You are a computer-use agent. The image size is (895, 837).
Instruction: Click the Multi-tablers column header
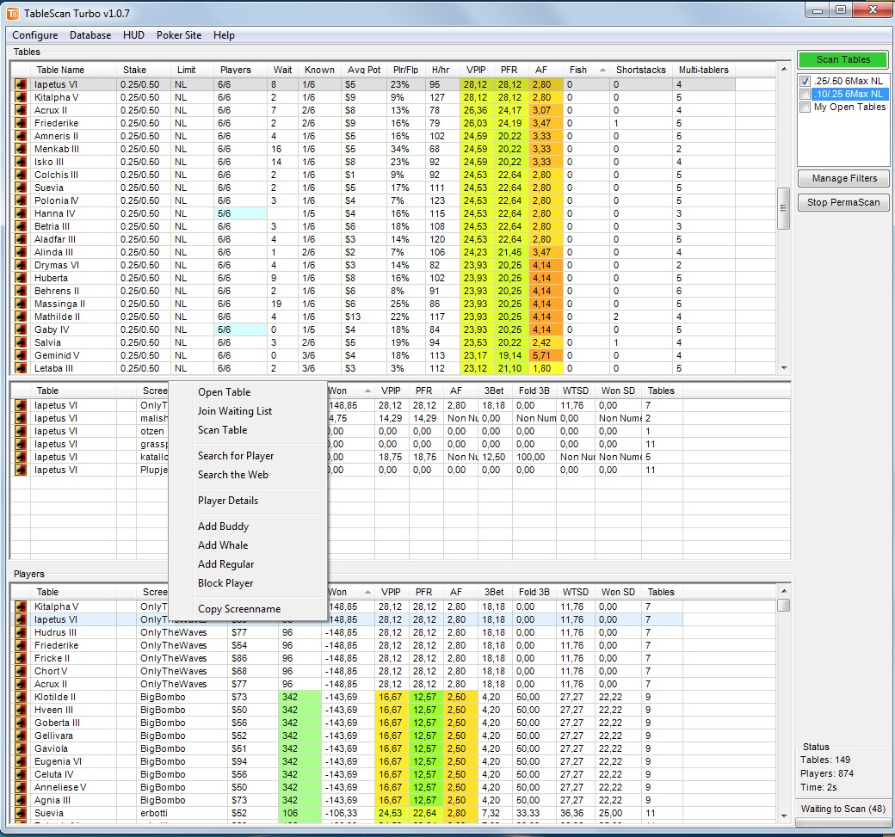point(703,70)
